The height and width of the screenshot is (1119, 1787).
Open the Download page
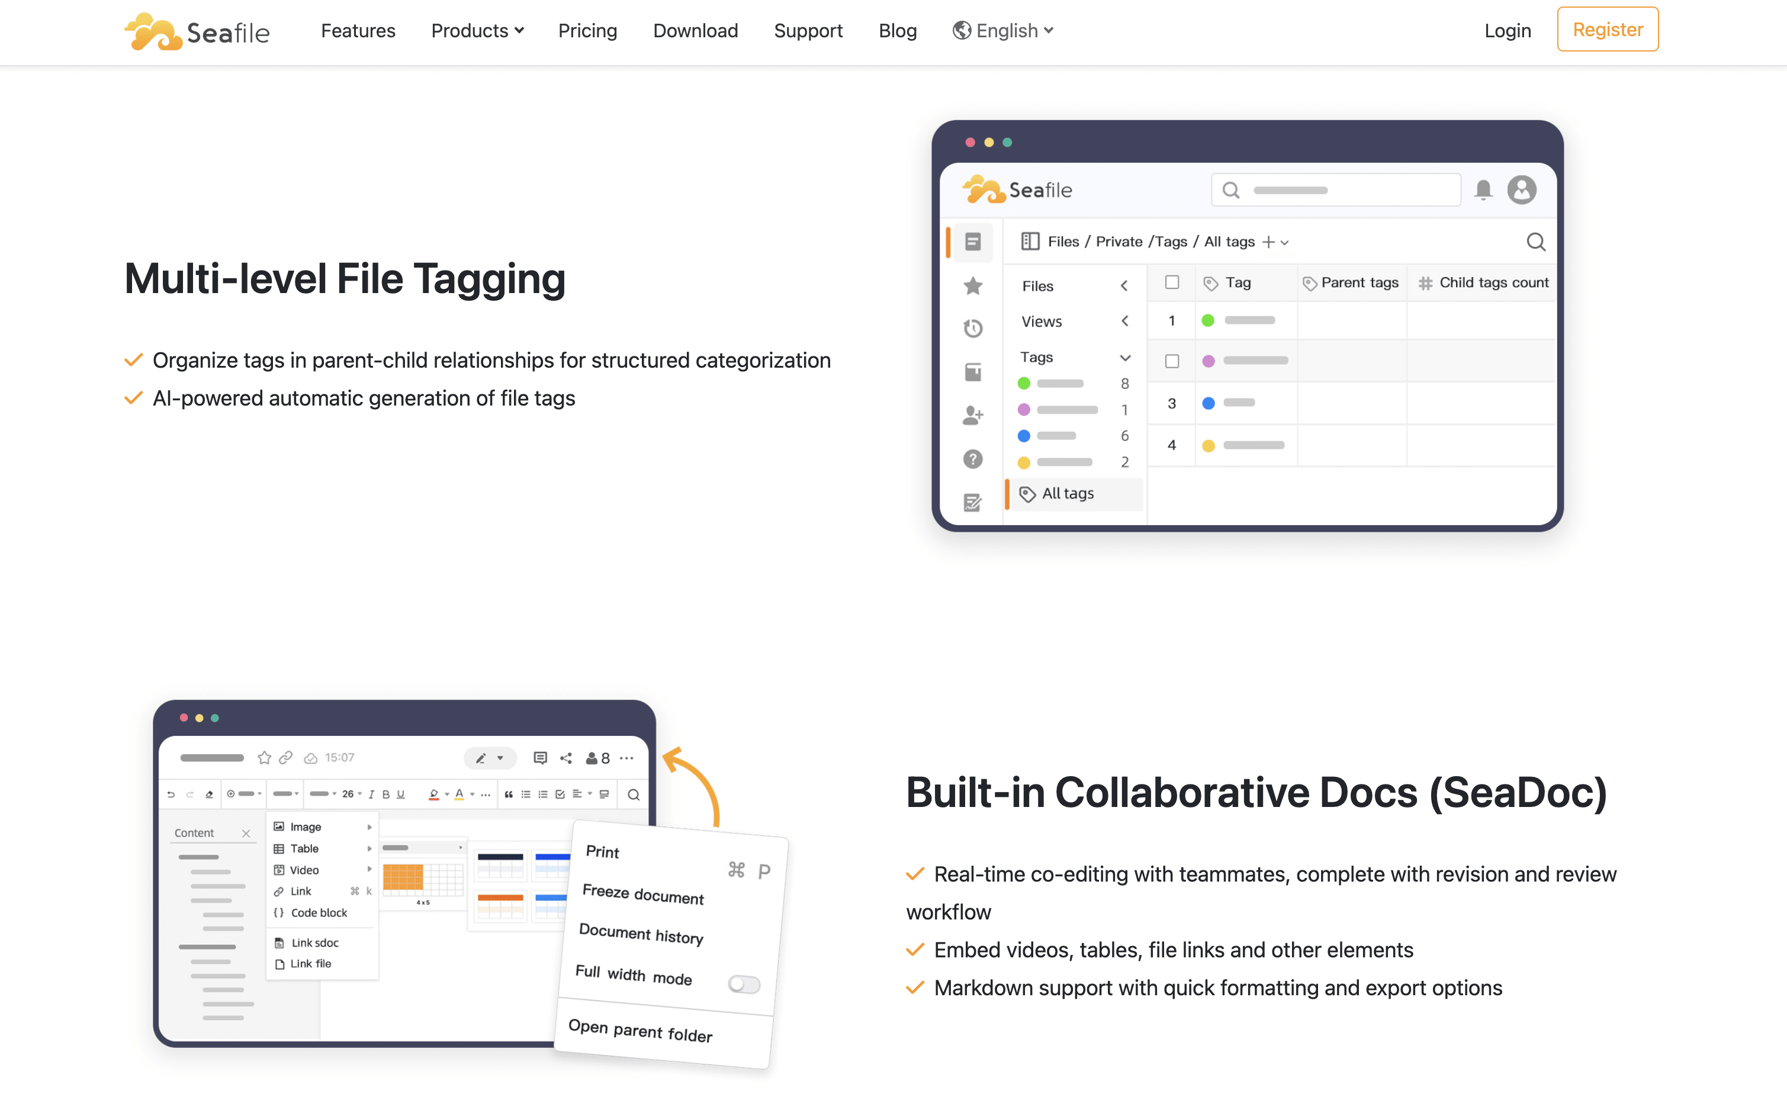[x=696, y=30]
